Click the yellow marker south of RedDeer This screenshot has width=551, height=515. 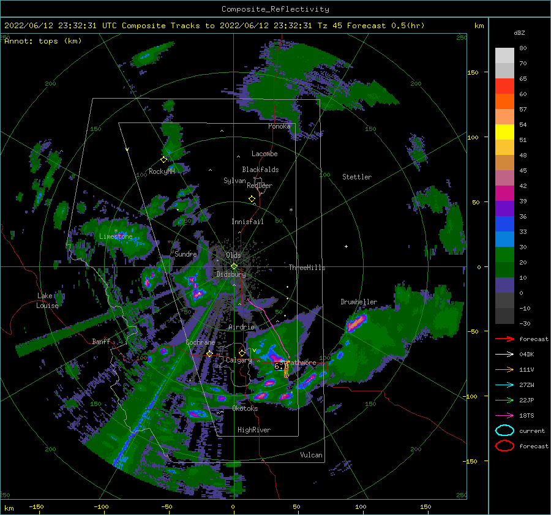click(252, 199)
